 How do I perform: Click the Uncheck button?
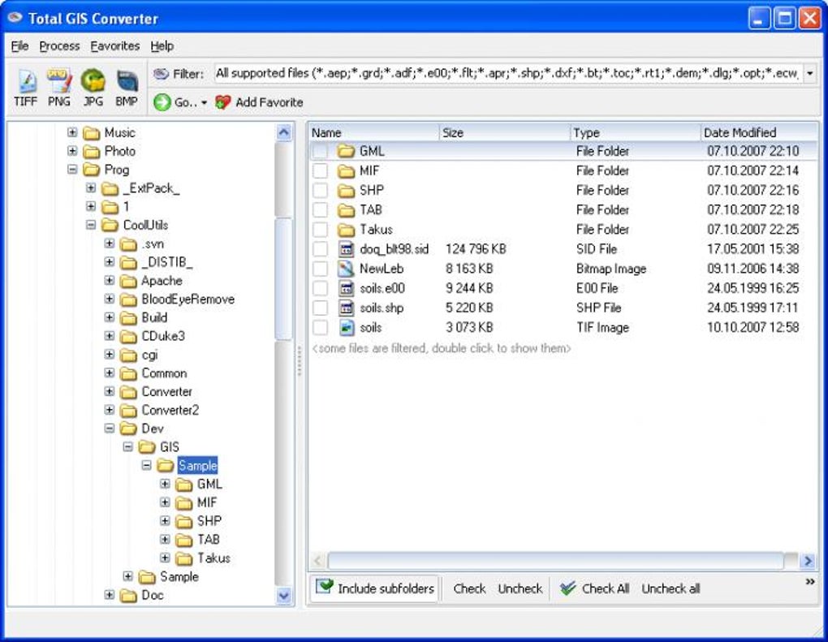[x=520, y=588]
